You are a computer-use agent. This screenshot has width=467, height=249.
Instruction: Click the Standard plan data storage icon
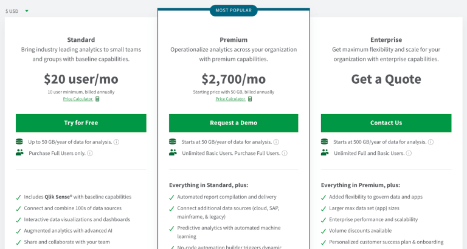[x=19, y=142]
